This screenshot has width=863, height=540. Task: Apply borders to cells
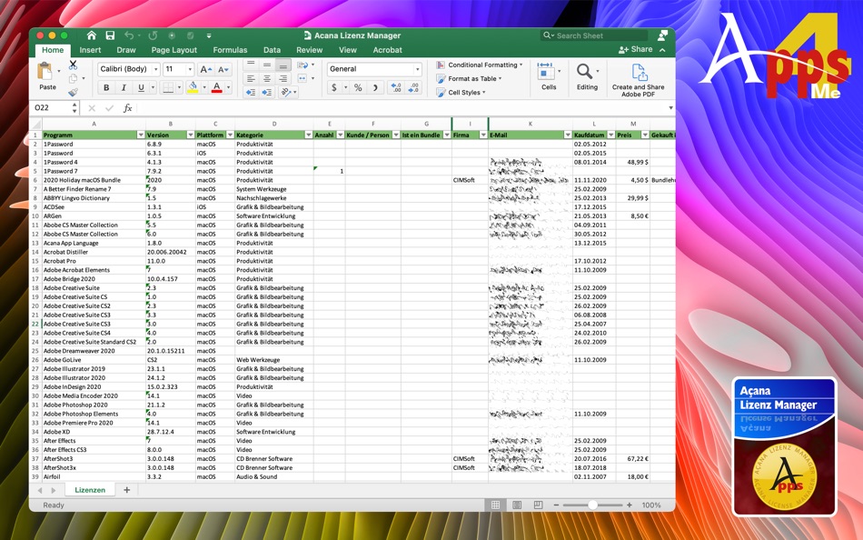pos(168,87)
